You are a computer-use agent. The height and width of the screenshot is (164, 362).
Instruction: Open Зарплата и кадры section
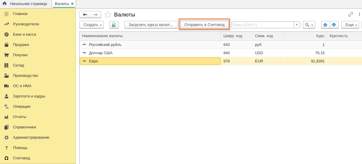(29, 96)
